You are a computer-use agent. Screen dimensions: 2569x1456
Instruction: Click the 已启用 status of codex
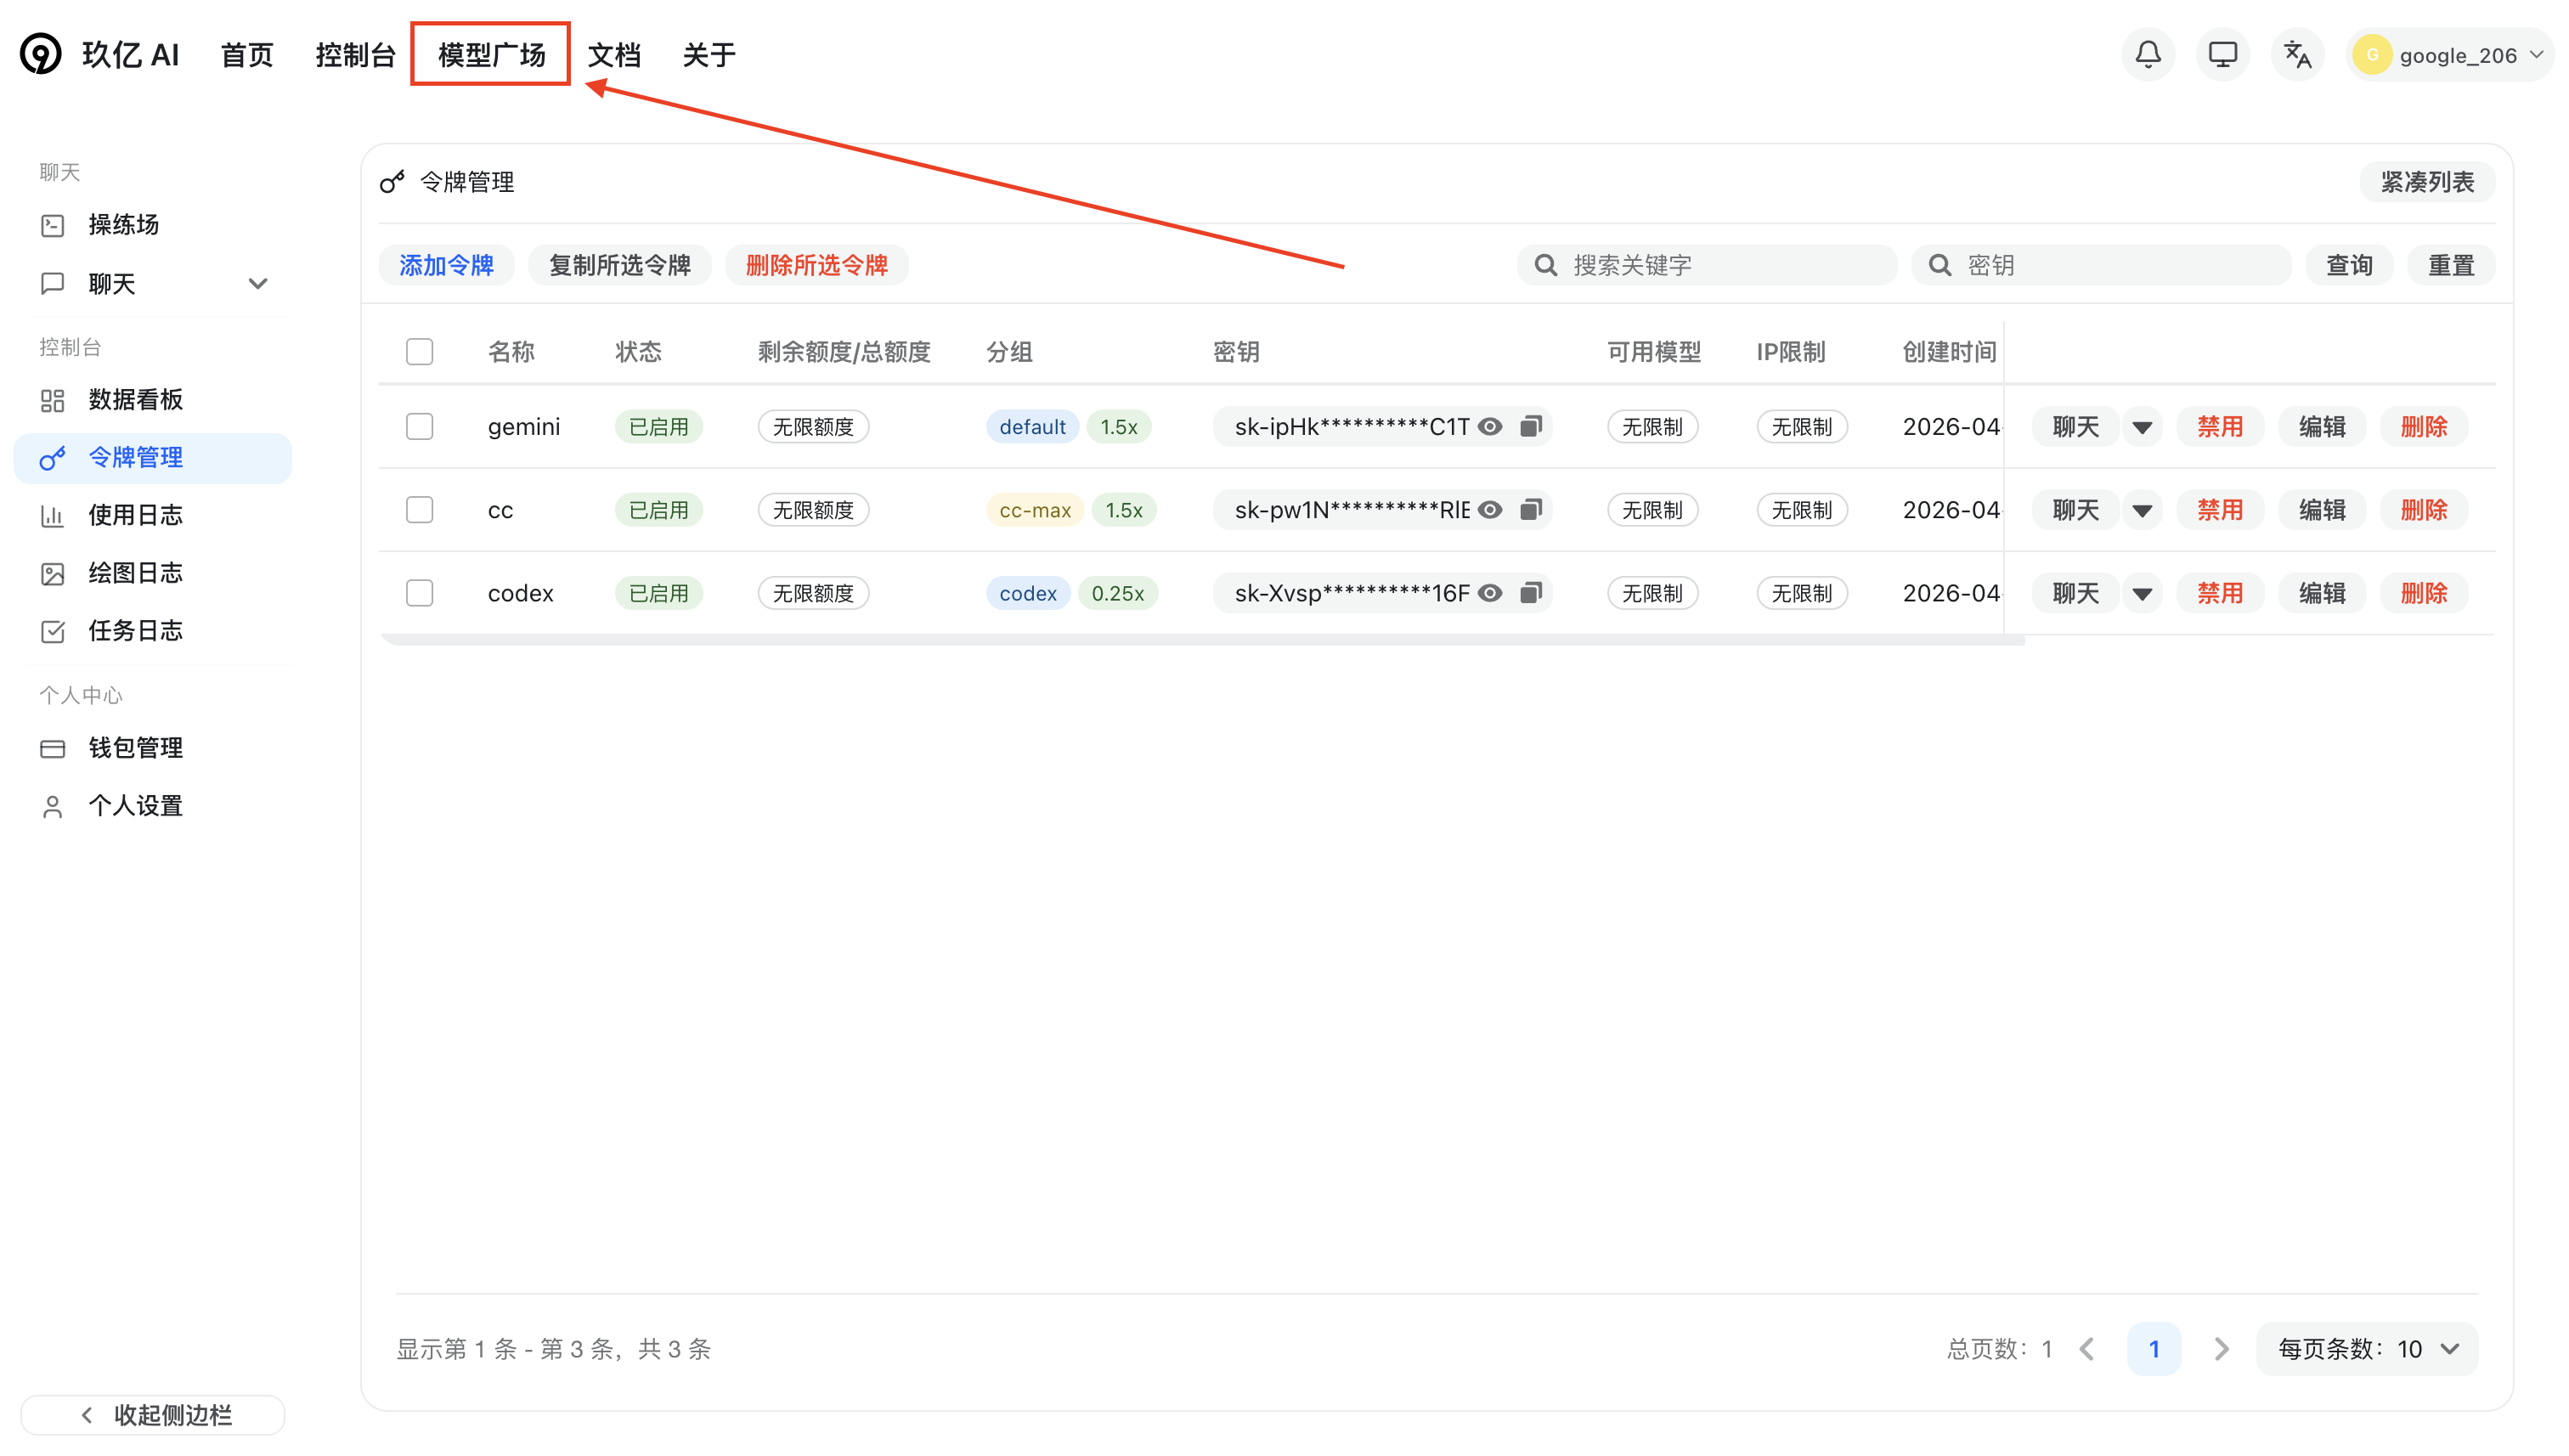tap(659, 593)
